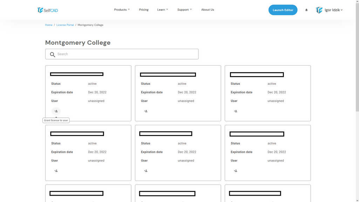Click the page vertical scrollbar thumb
The width and height of the screenshot is (359, 202).
point(357,57)
